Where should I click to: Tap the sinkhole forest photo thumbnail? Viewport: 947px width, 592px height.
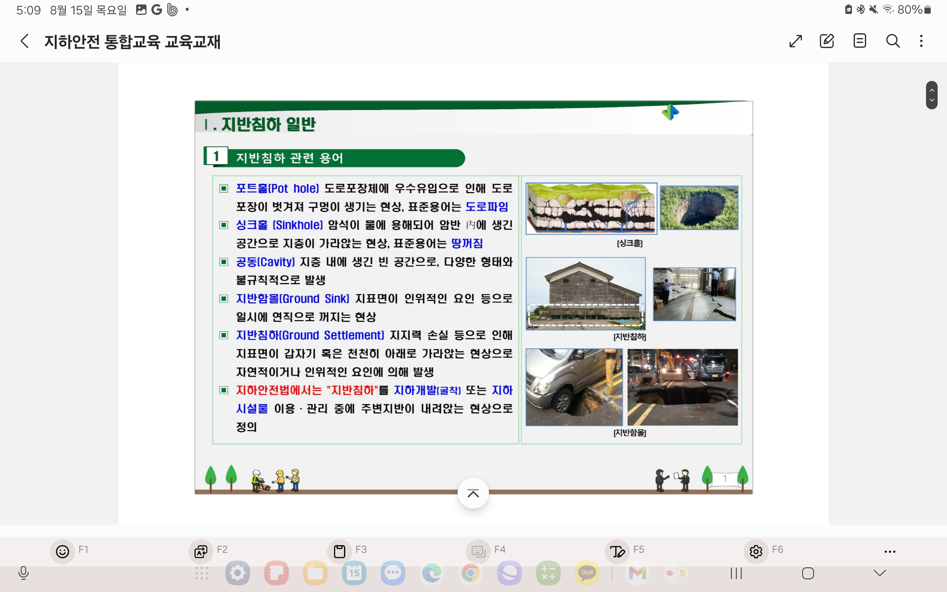(x=699, y=208)
